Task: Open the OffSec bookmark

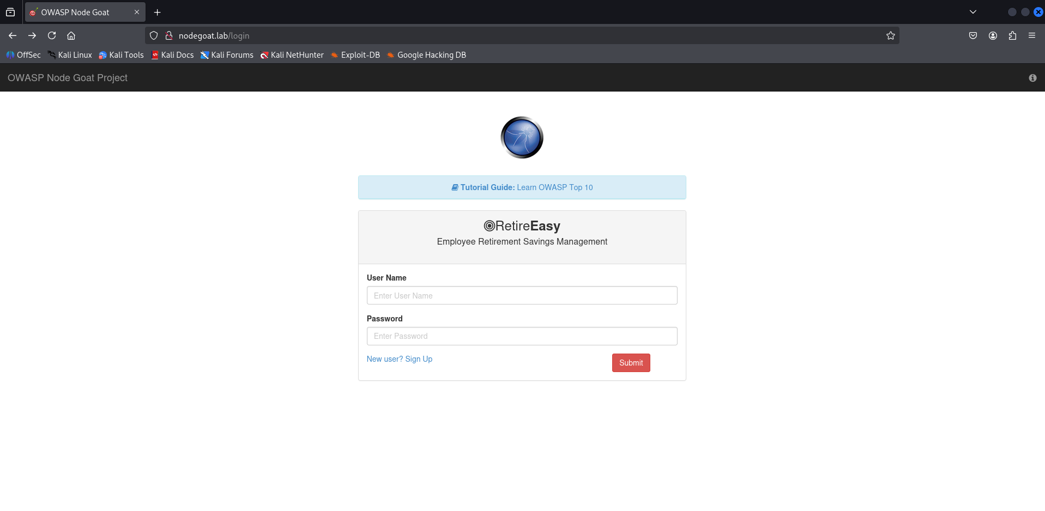Action: [x=23, y=55]
